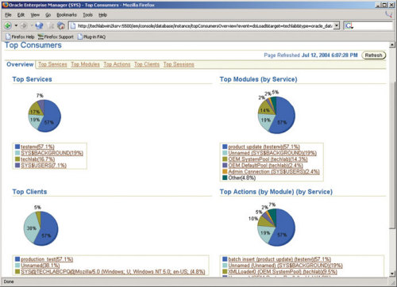Click the Reload page icon
The width and height of the screenshot is (397, 287).
pos(40,25)
